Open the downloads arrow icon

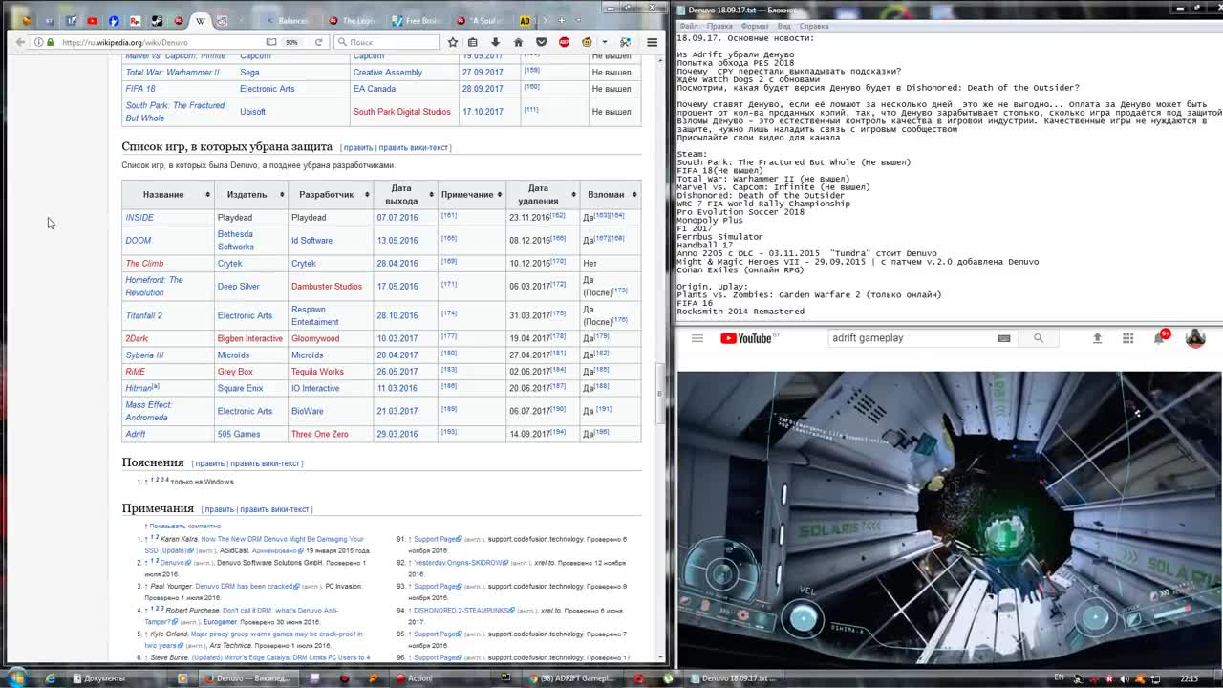[495, 42]
